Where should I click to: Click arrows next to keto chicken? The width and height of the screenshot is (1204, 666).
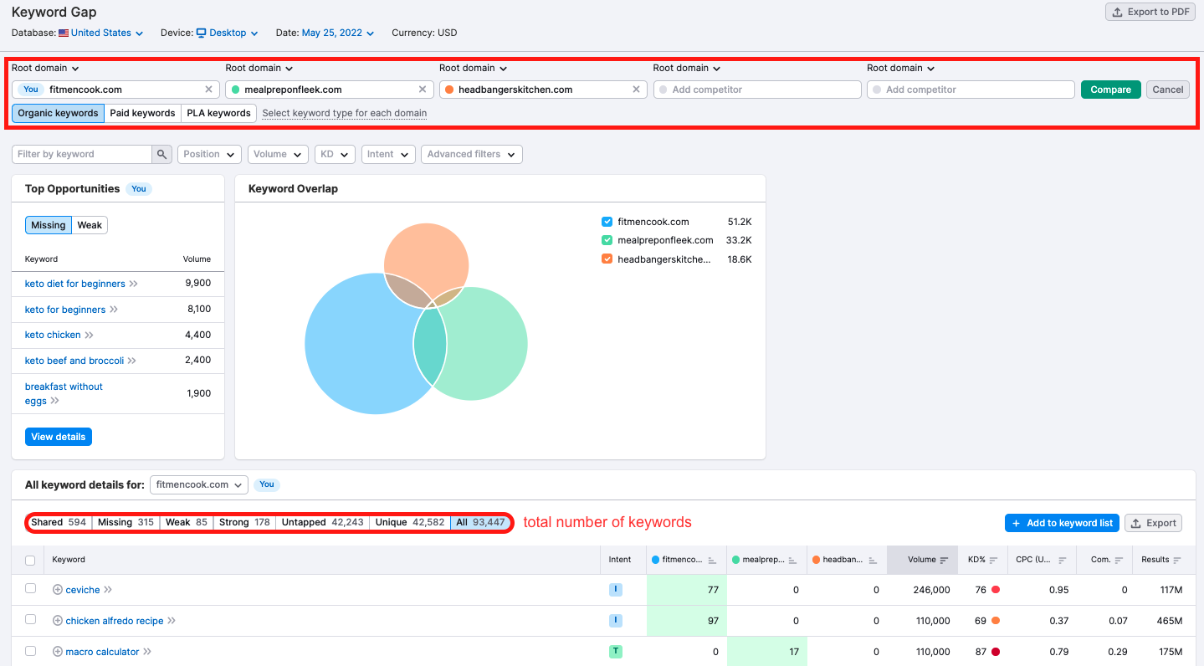point(90,335)
